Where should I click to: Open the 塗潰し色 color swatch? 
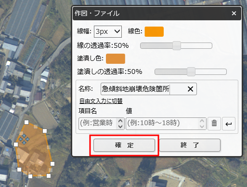tap(116, 58)
